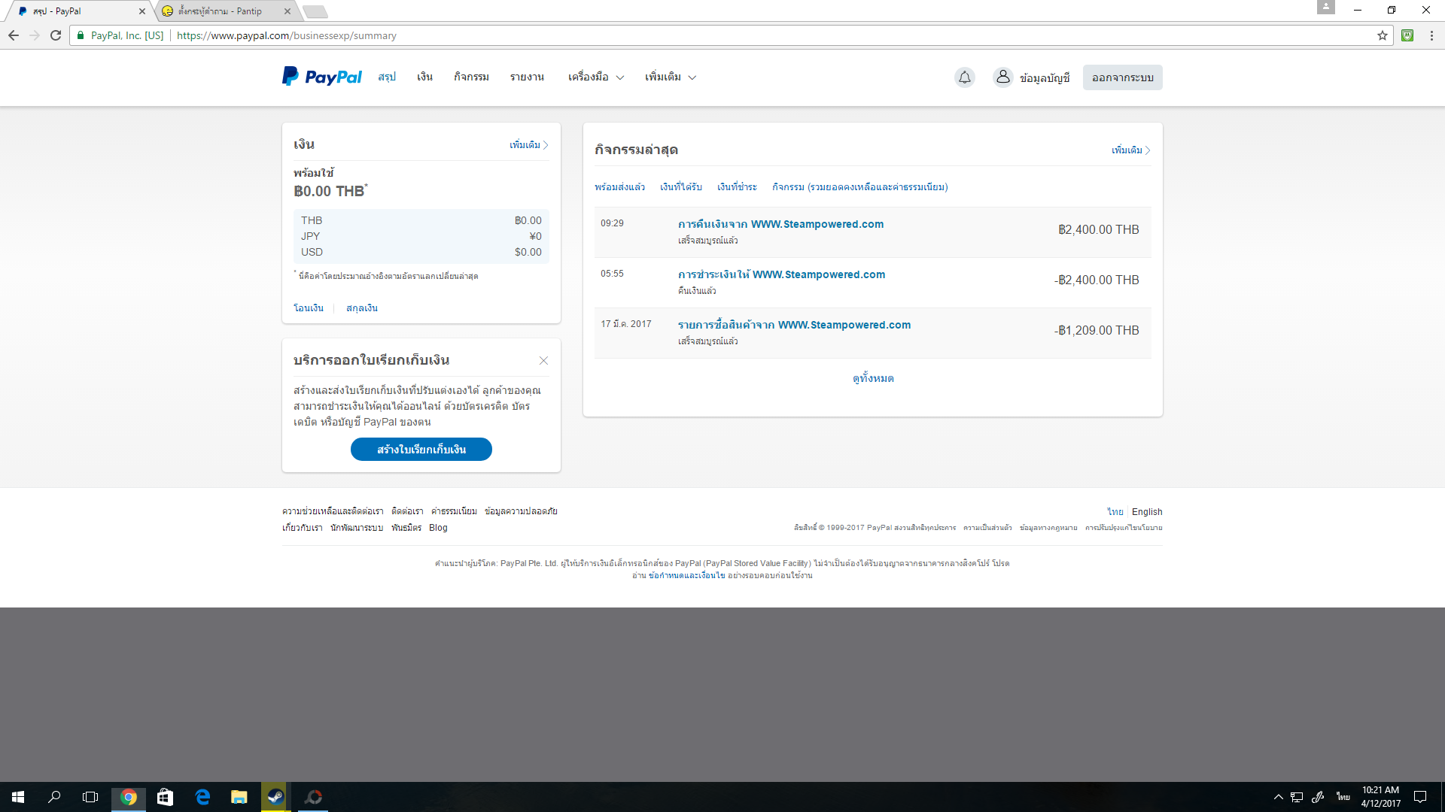1445x812 pixels.
Task: Bookmark page with star icon
Action: coord(1383,35)
